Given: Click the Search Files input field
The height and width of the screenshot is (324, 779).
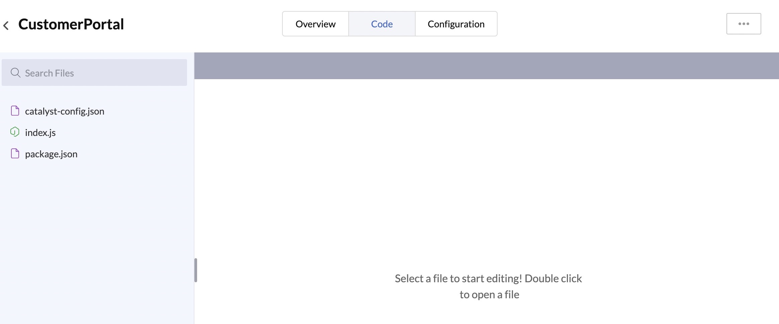Looking at the screenshot, I should (94, 72).
